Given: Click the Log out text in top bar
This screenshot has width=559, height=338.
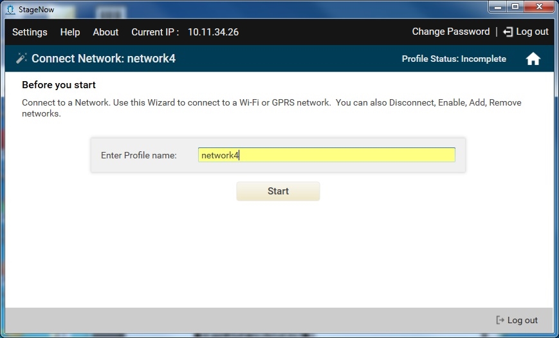Looking at the screenshot, I should [x=533, y=32].
